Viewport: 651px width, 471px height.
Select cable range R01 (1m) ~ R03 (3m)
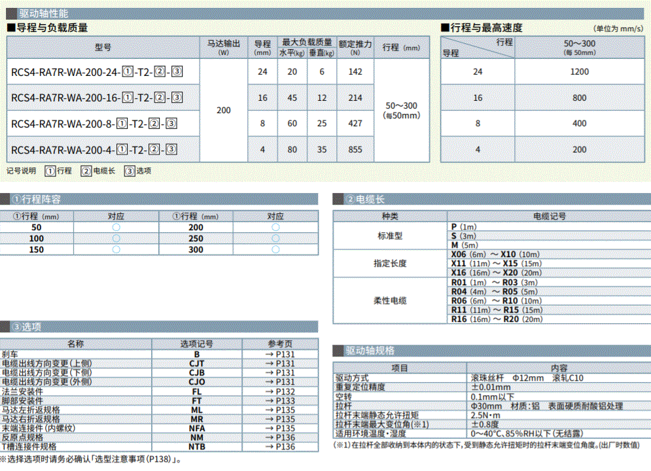pos(495,283)
